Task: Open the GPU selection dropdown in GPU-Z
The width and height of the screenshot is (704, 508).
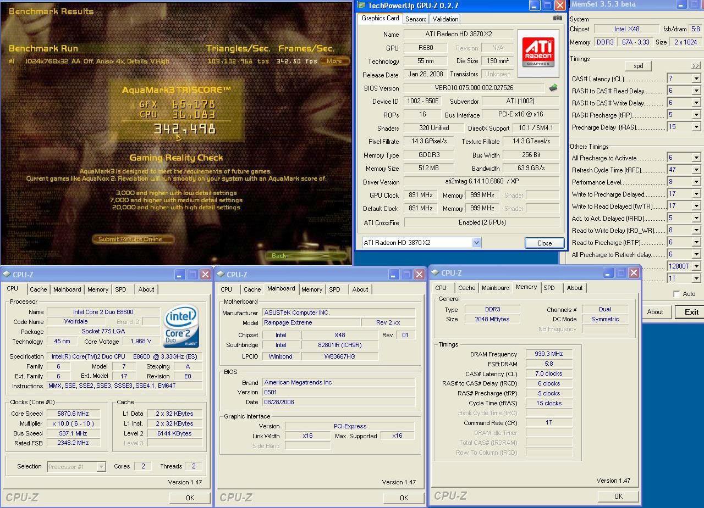Action: coord(476,242)
